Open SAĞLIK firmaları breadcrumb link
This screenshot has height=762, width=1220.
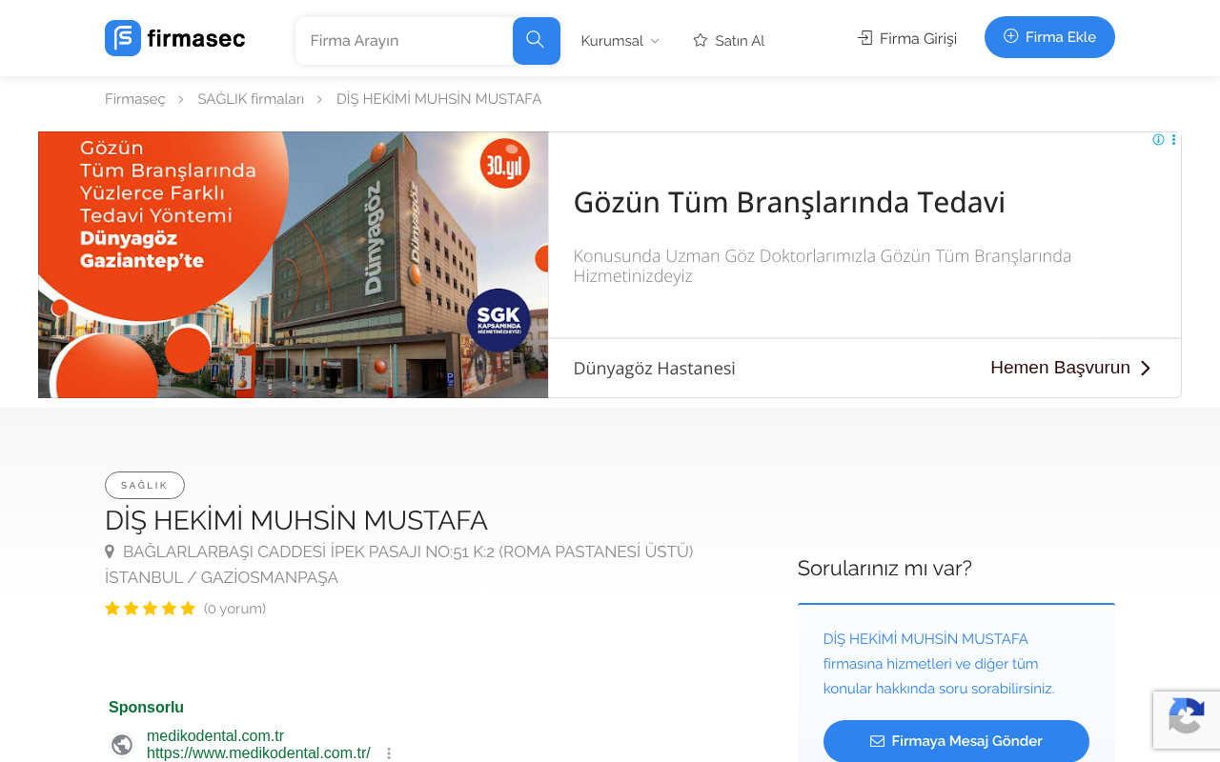click(251, 99)
